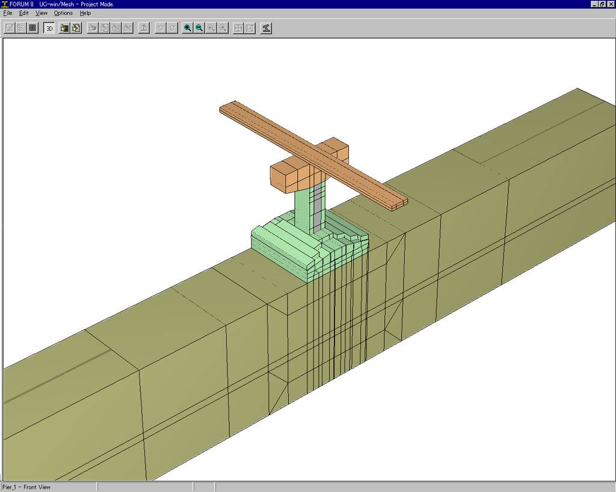Screen dimensions: 616x492
Task: Click the Pier_1 - Front View status field
Action: (48, 487)
